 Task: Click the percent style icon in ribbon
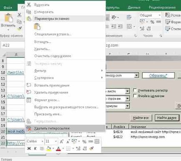coord(152,22)
